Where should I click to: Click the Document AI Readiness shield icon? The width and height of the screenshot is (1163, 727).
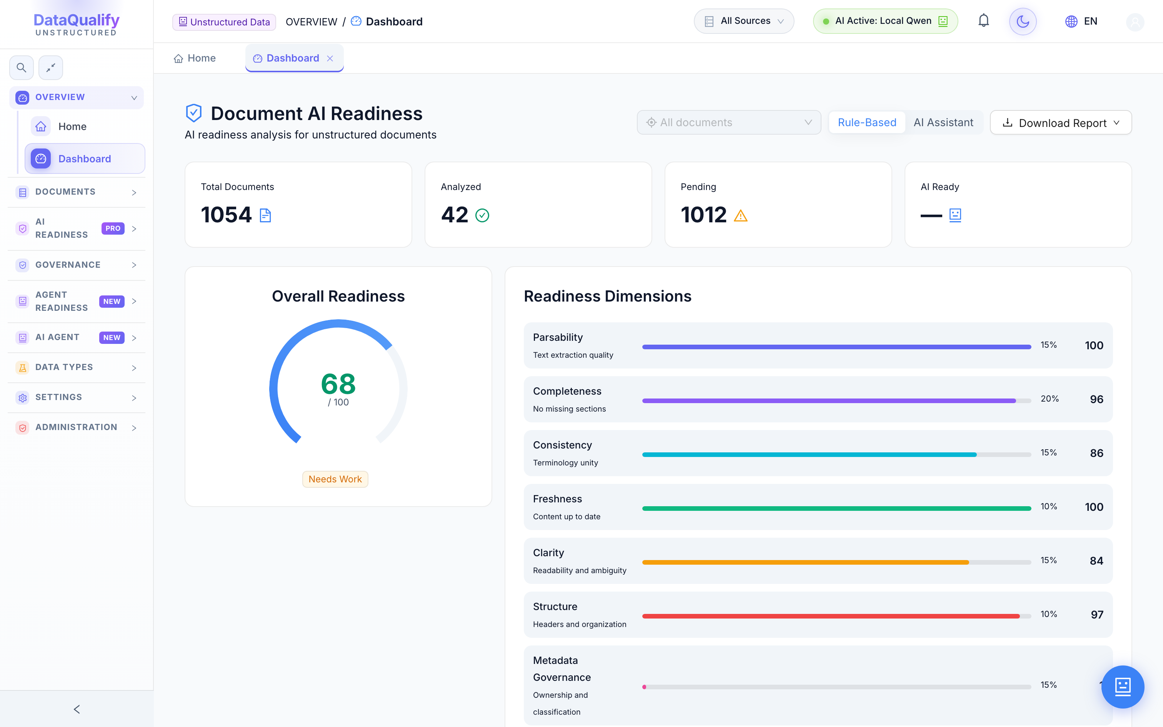tap(194, 113)
